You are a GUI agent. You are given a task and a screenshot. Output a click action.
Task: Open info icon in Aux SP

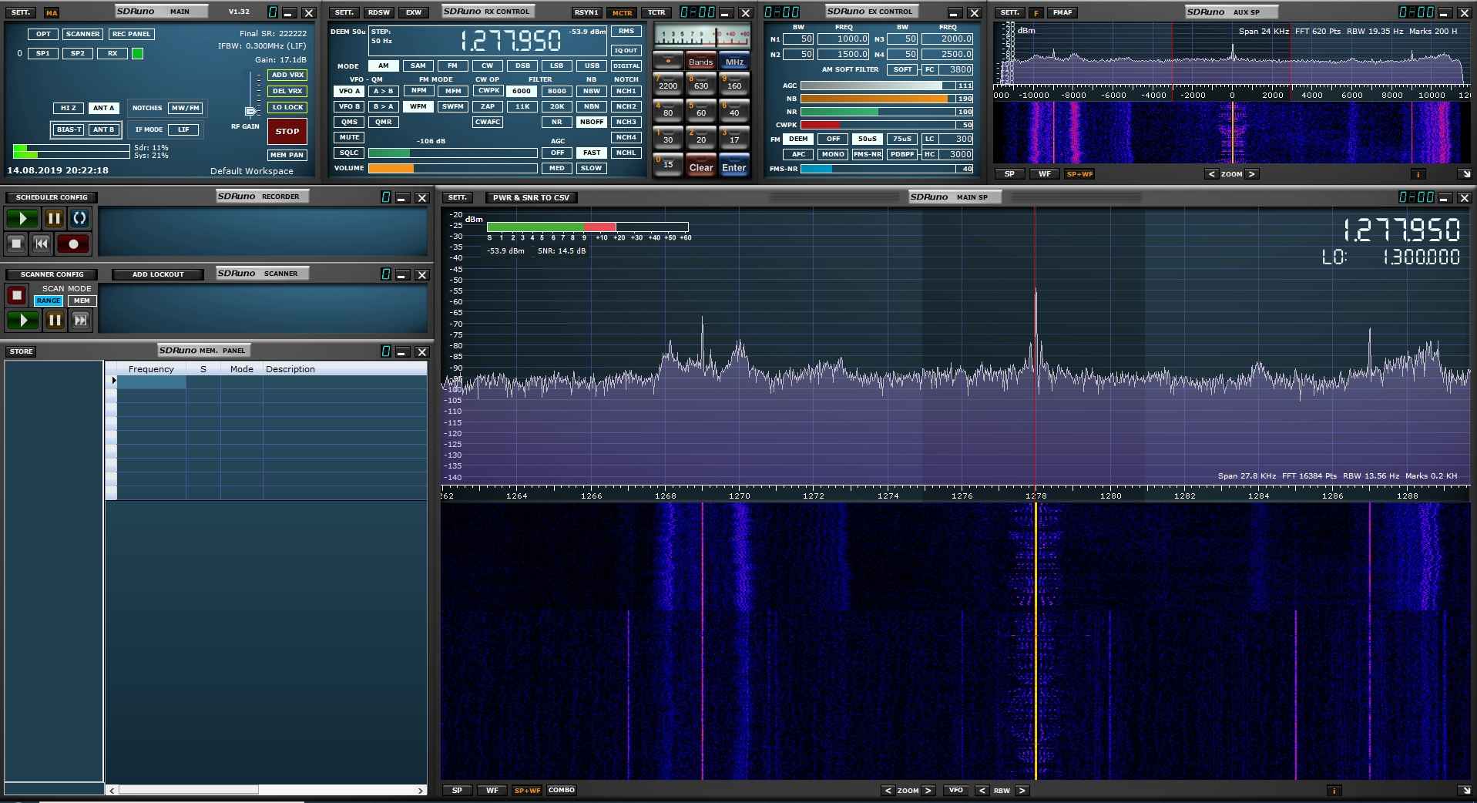1418,174
